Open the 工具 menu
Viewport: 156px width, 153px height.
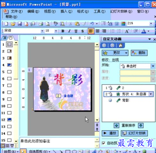coord(100,11)
